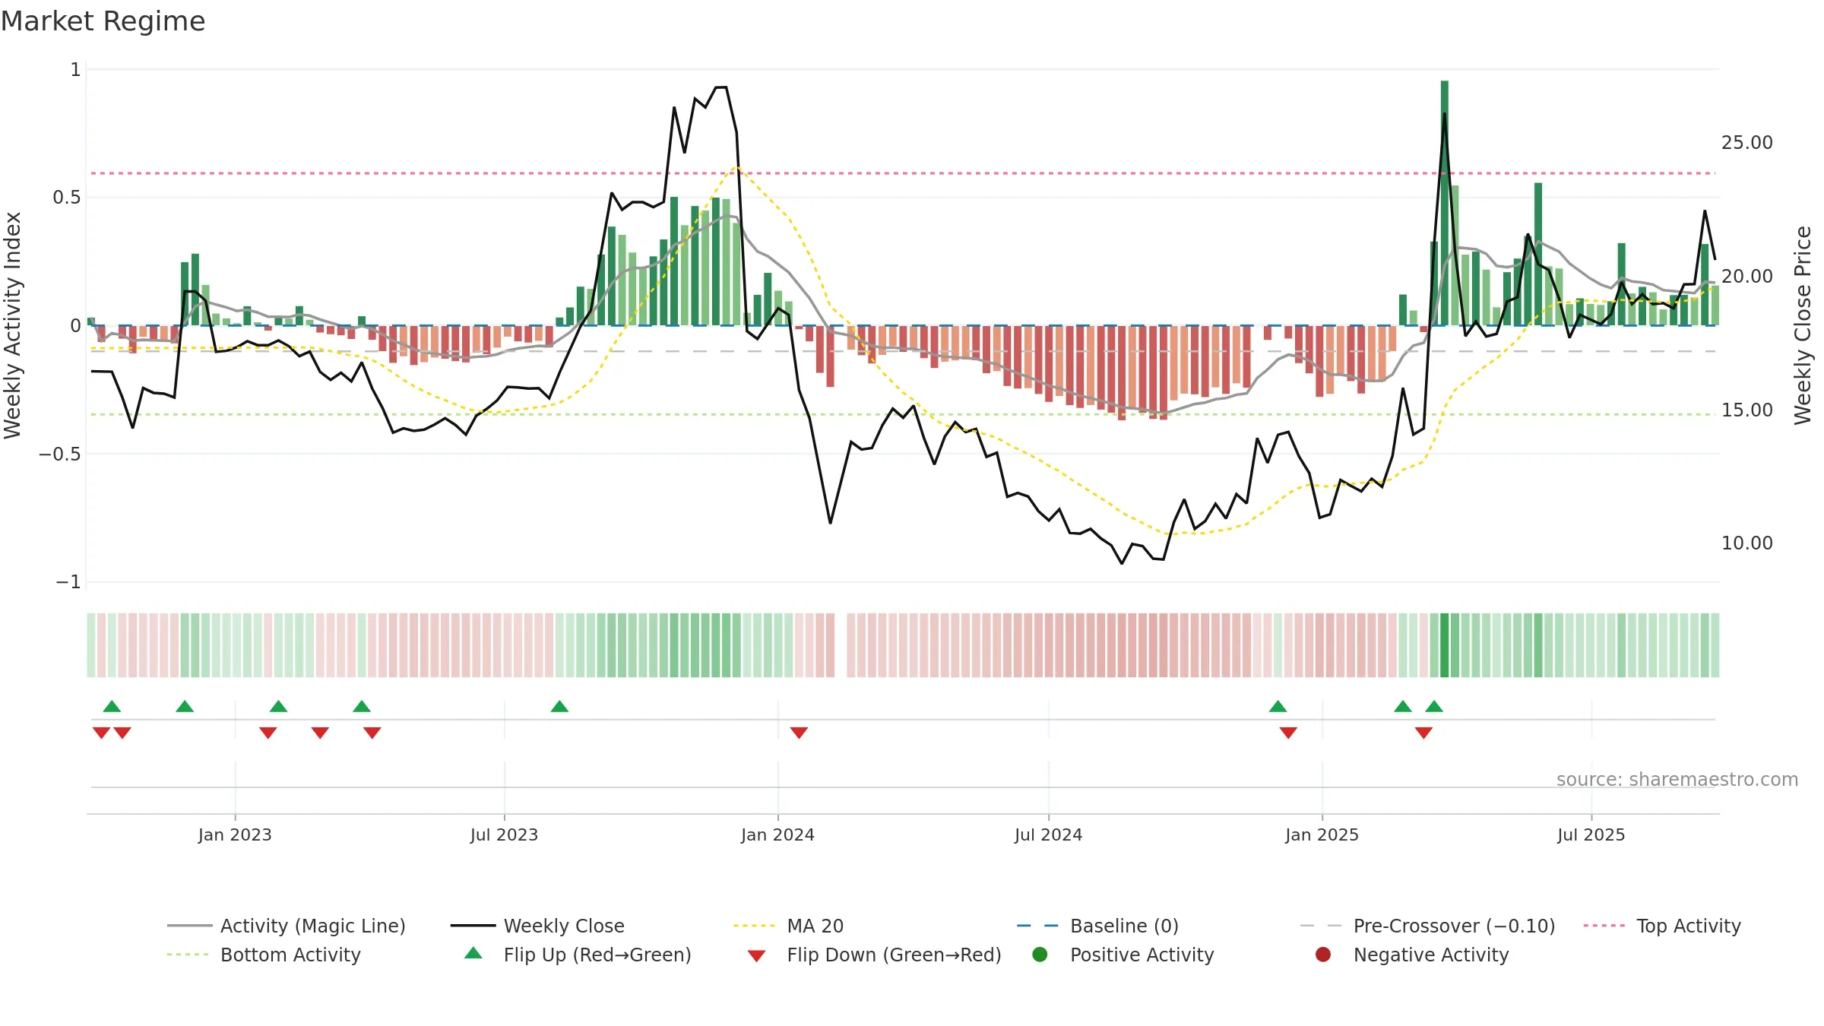Image resolution: width=1824 pixels, height=1026 pixels.
Task: Click the green Positive Activity legend dot
Action: click(x=1040, y=955)
